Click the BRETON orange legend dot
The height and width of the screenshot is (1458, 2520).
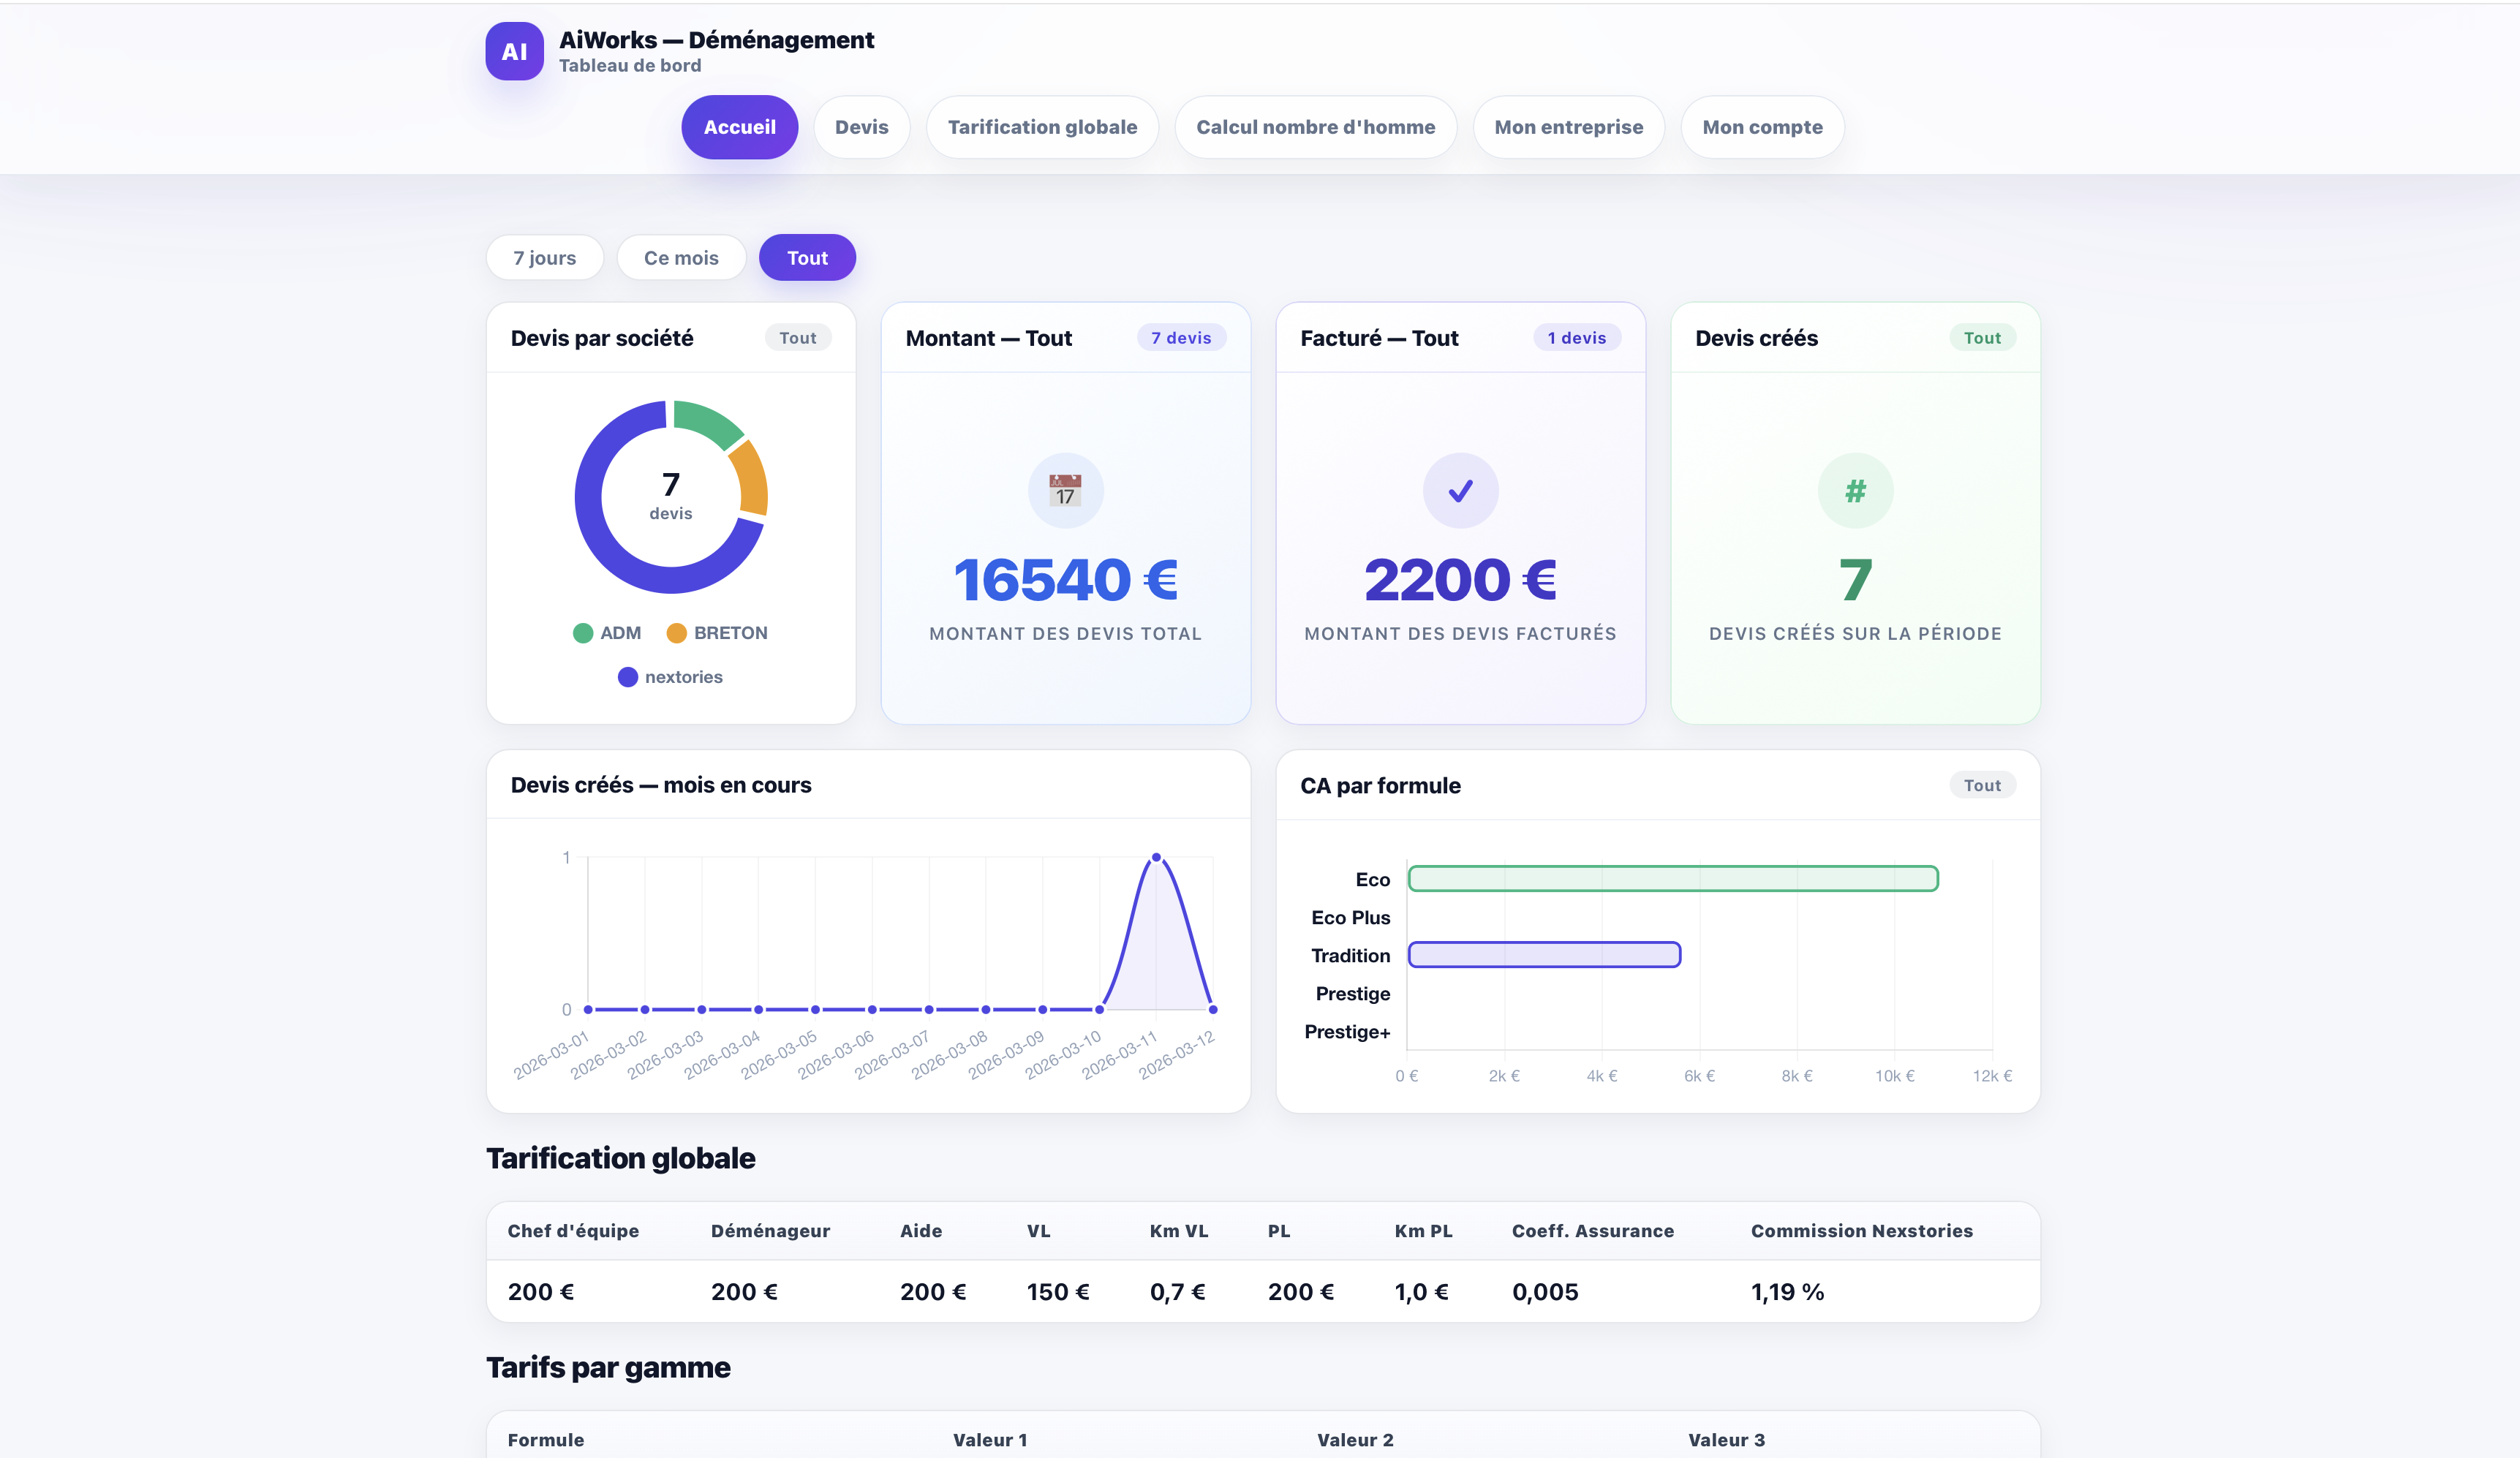pos(676,632)
